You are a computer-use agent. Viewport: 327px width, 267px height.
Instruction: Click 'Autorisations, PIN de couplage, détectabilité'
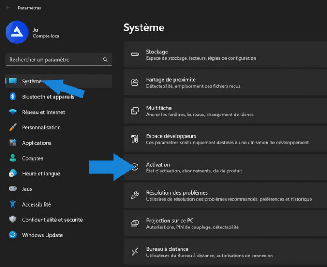coord(192,227)
